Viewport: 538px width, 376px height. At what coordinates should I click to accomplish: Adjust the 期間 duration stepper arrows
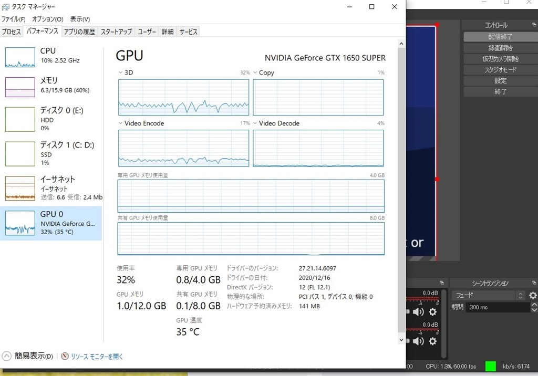[x=534, y=307]
